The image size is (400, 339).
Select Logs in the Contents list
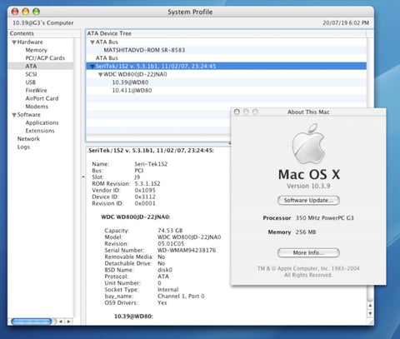[23, 147]
